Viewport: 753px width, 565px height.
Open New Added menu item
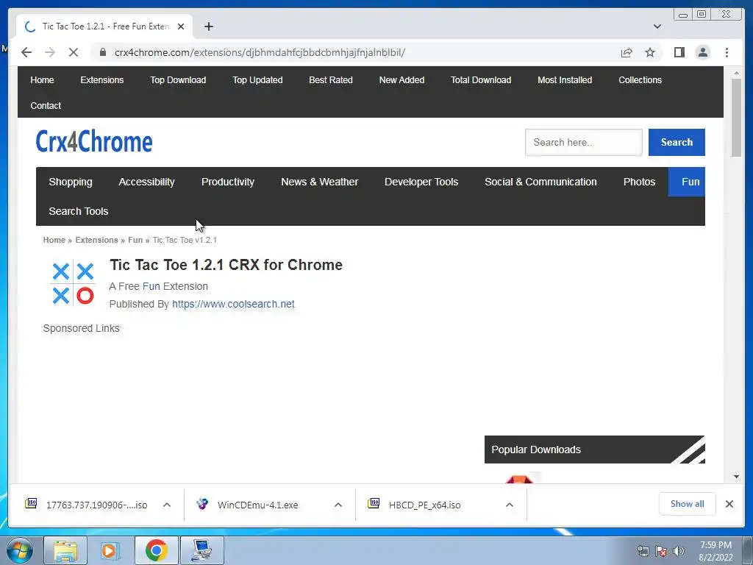[x=402, y=79]
